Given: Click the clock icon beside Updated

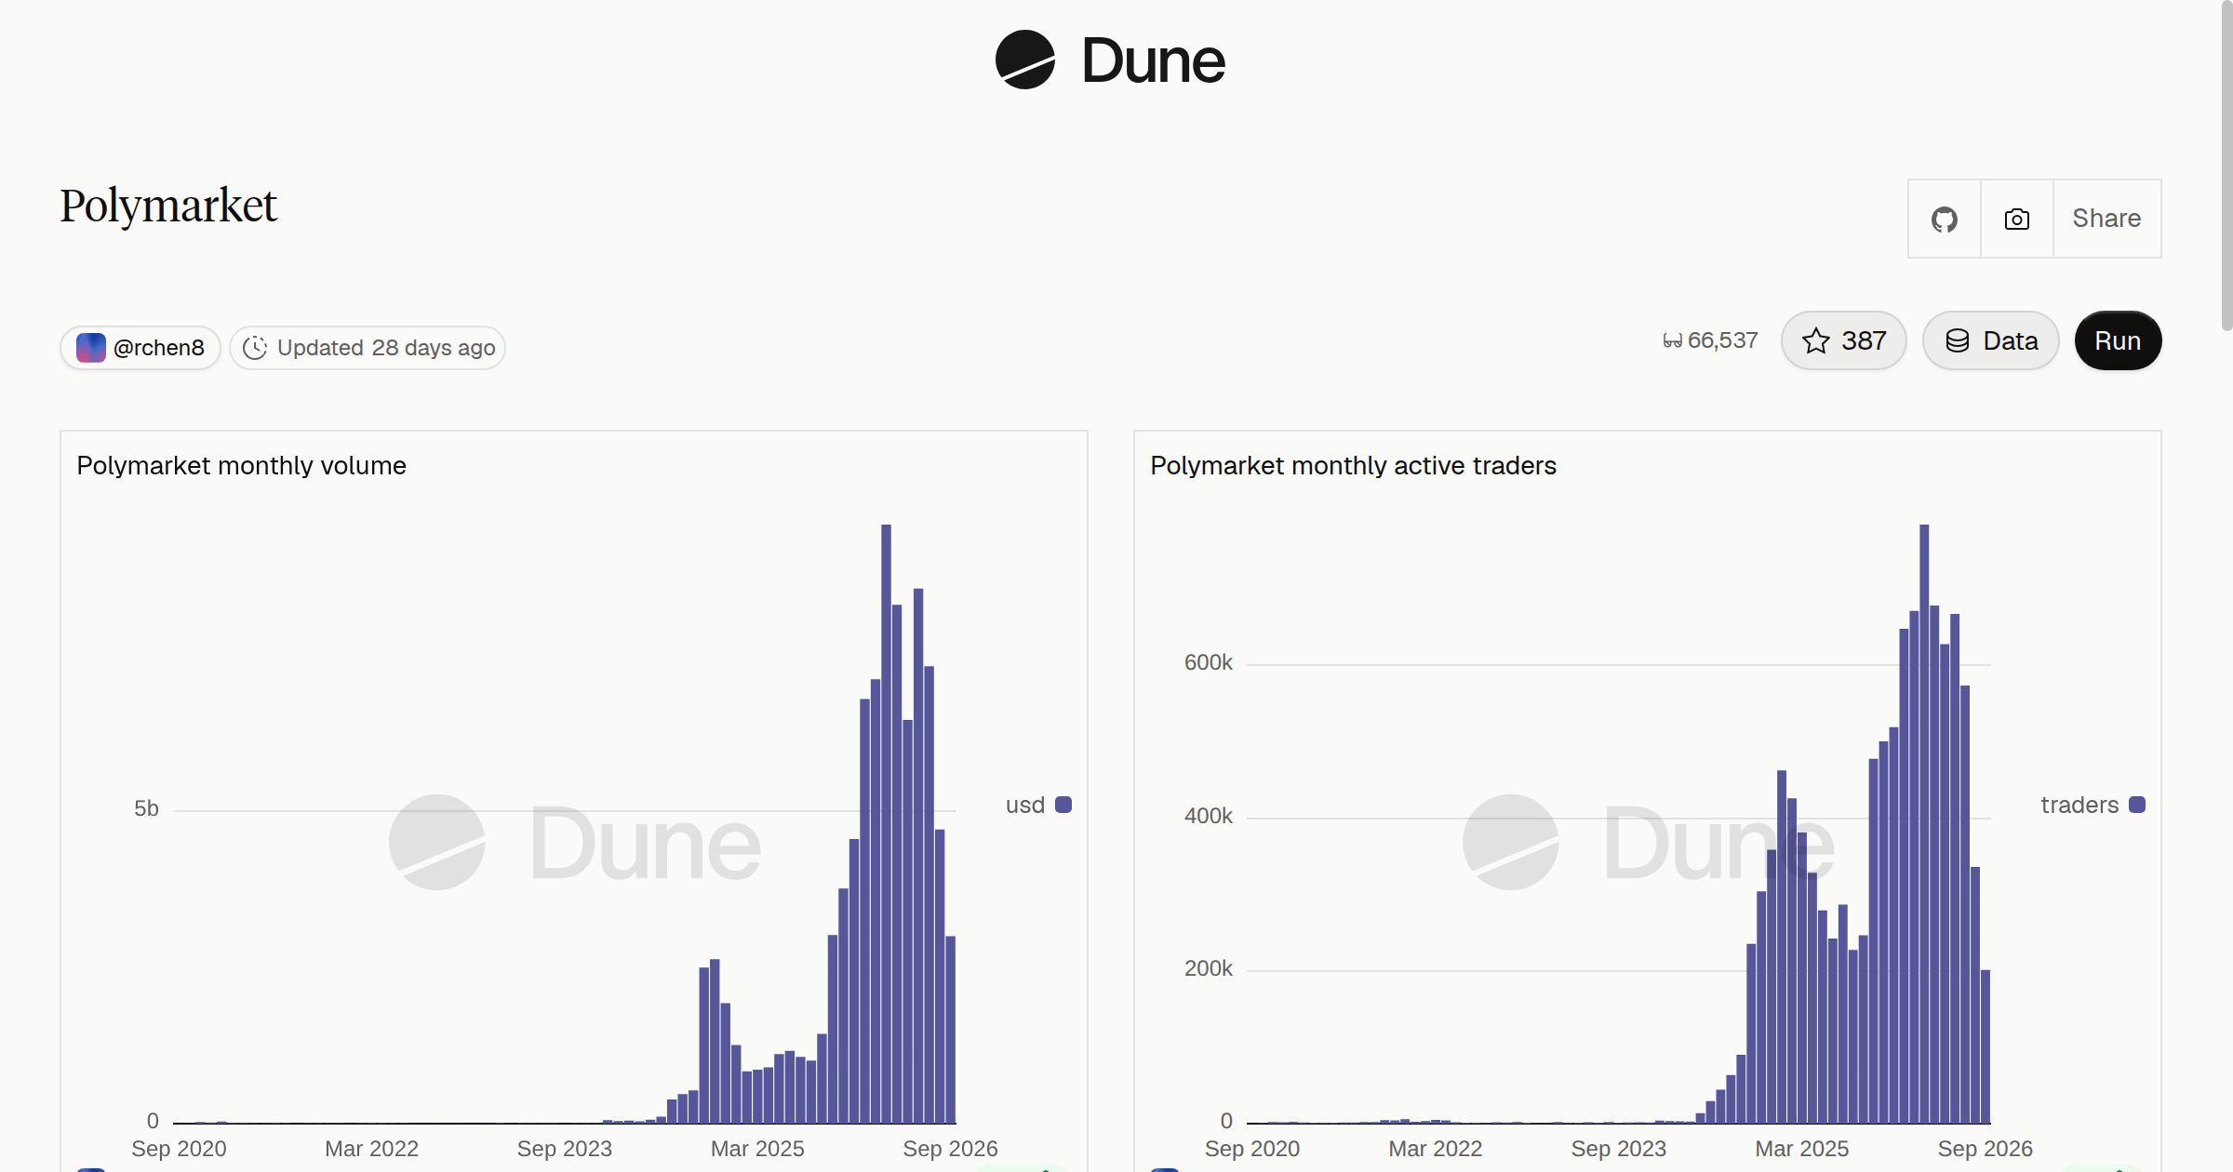Looking at the screenshot, I should click(x=254, y=348).
